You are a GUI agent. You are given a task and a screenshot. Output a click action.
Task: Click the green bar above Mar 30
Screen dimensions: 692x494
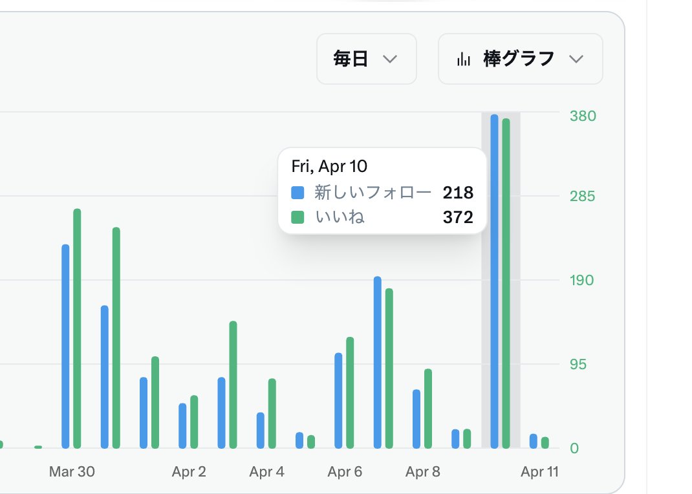coord(77,328)
